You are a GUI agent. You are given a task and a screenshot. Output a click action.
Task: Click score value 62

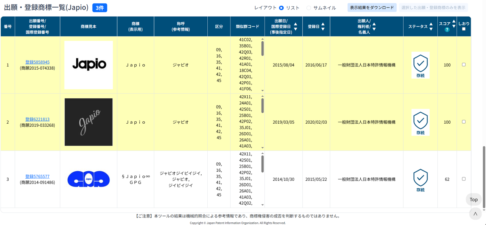[x=447, y=179]
